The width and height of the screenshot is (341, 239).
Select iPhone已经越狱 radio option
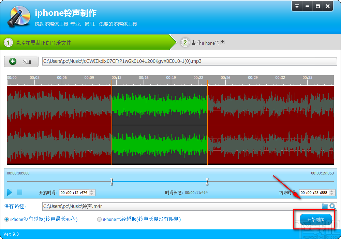pyautogui.click(x=99, y=219)
